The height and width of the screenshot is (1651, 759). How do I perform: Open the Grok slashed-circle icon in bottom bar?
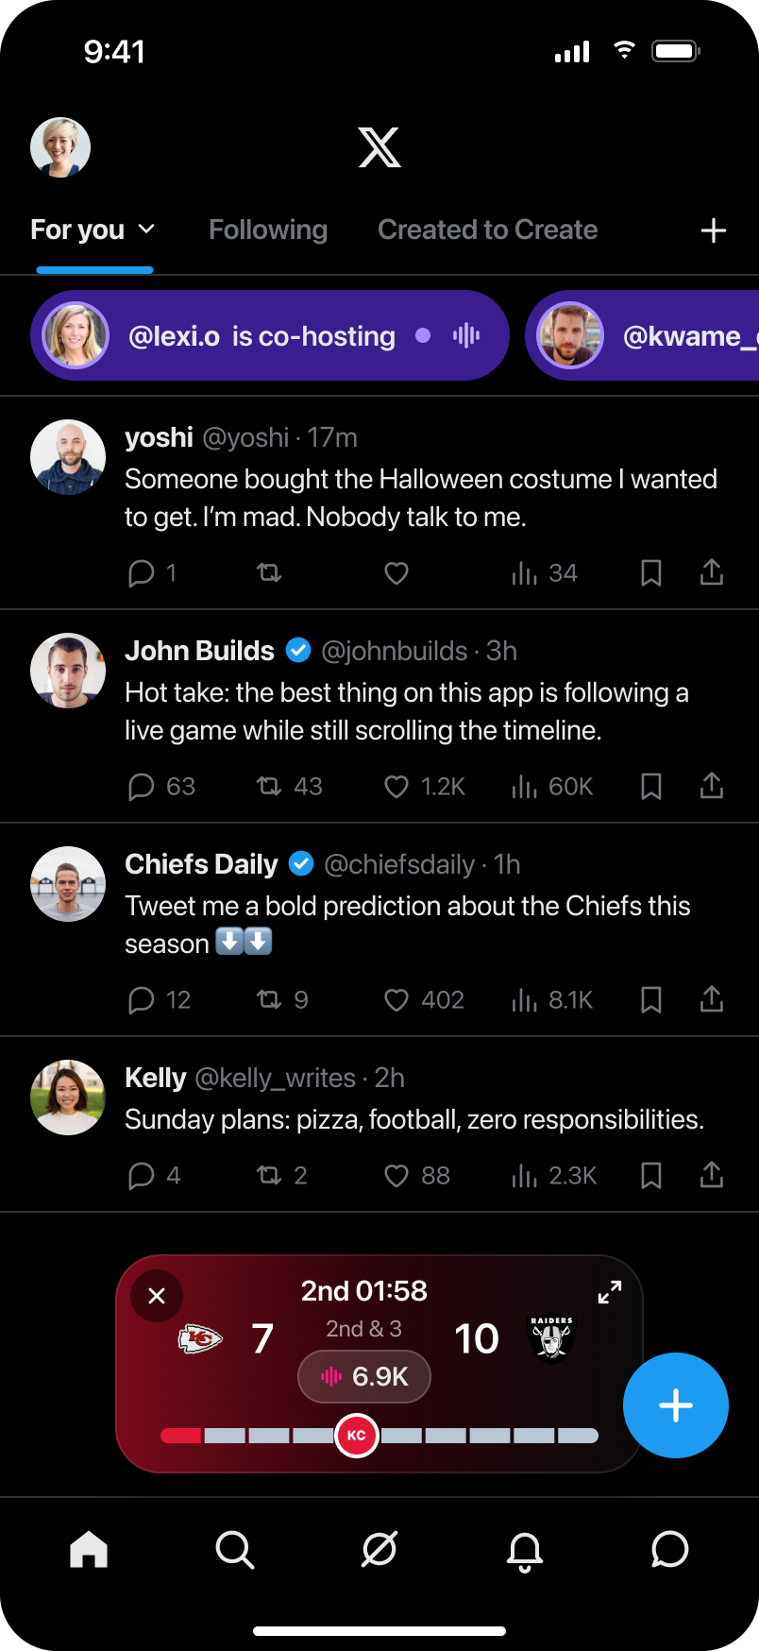(x=379, y=1549)
